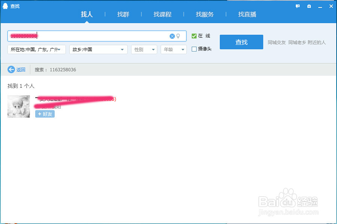Click the back arrow icon next to 返回
Screen dimensions: 337x224
point(11,69)
